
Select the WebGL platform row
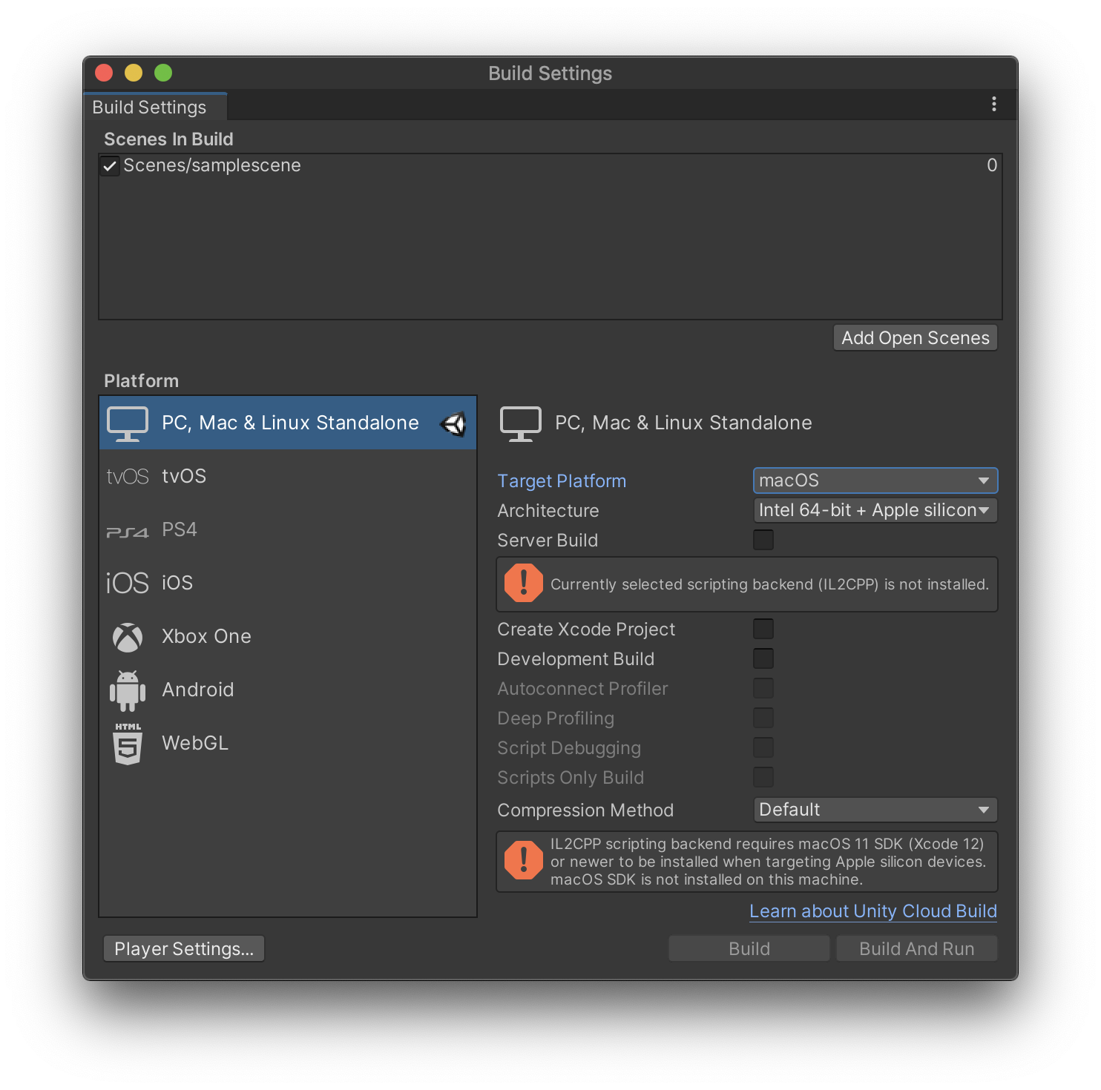pyautogui.click(x=288, y=743)
